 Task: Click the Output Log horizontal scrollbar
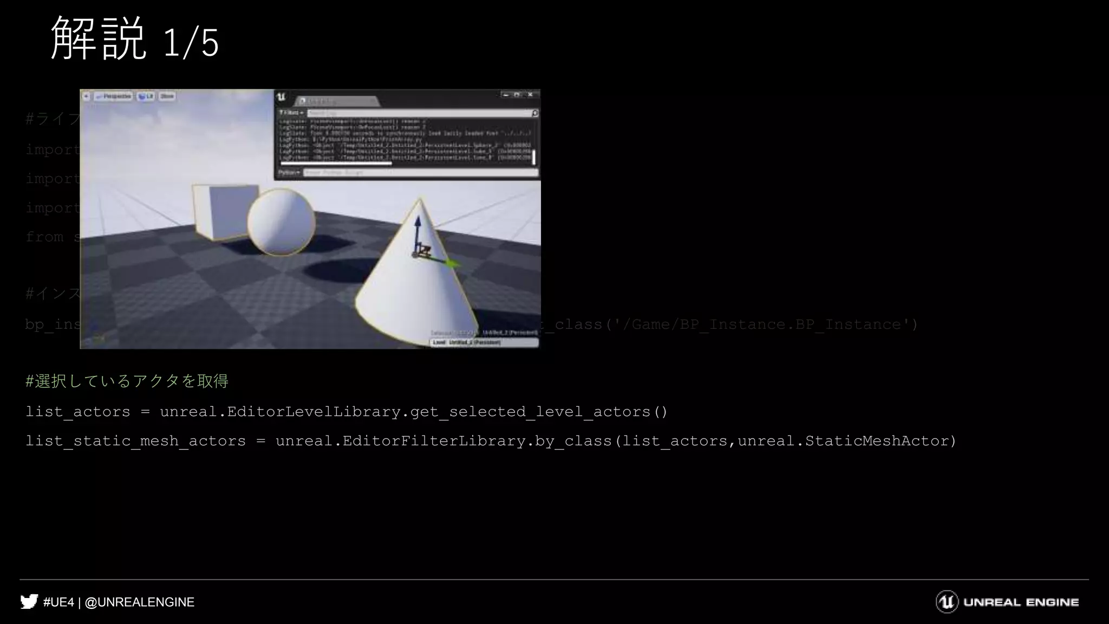(336, 162)
